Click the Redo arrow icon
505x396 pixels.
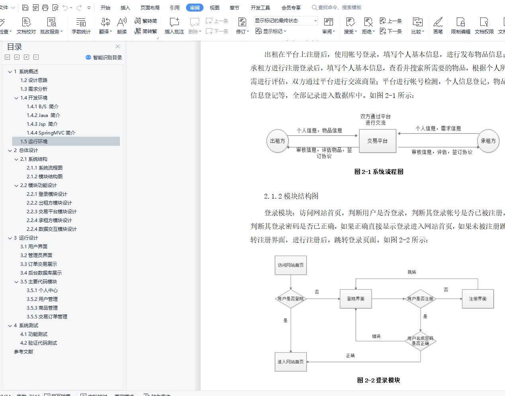[79, 8]
